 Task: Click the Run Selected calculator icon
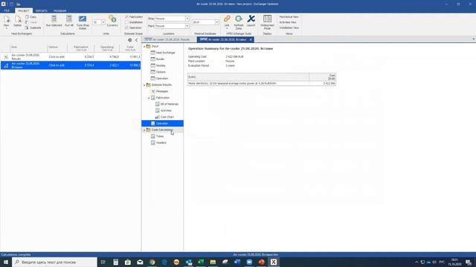tap(54, 19)
